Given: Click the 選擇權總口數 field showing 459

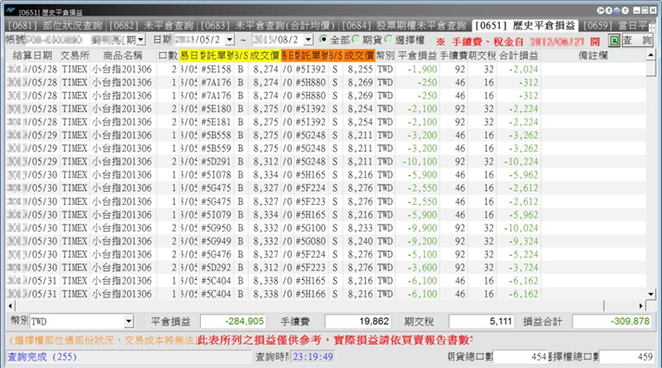Looking at the screenshot, I should [627, 357].
